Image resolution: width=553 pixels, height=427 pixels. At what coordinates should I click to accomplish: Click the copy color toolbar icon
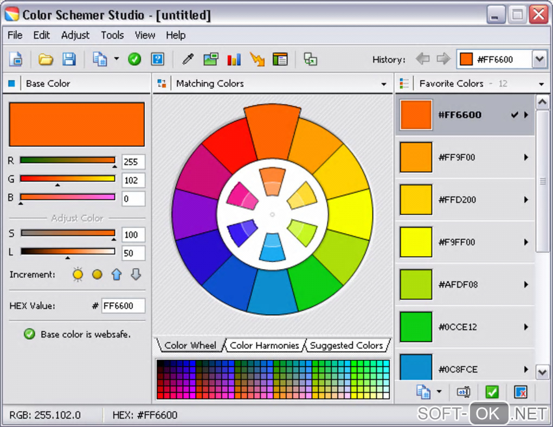(100, 59)
